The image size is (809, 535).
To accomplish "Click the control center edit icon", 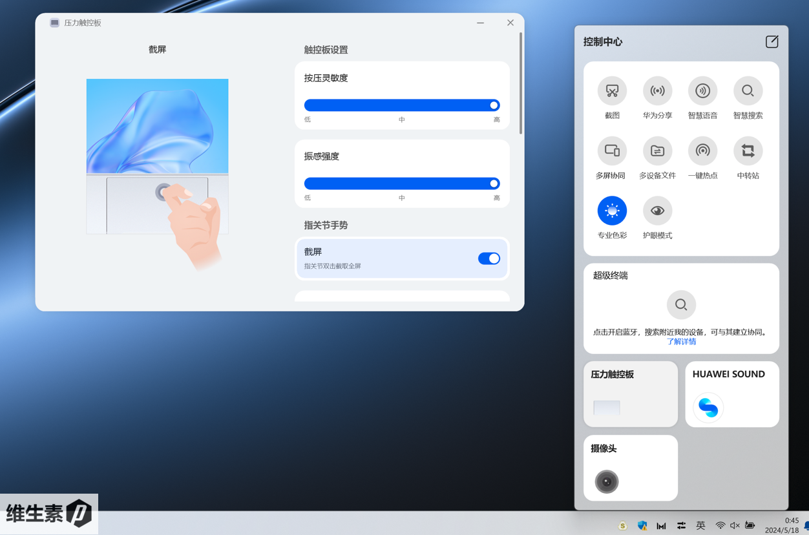I will [772, 42].
